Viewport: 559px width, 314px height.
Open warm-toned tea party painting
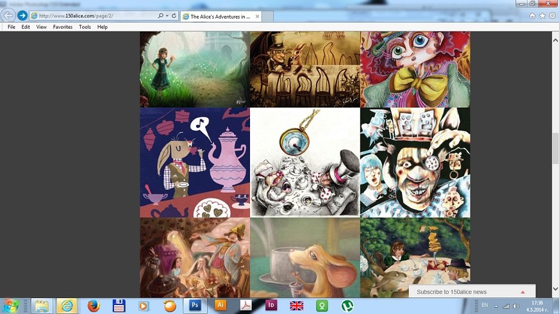click(x=195, y=258)
